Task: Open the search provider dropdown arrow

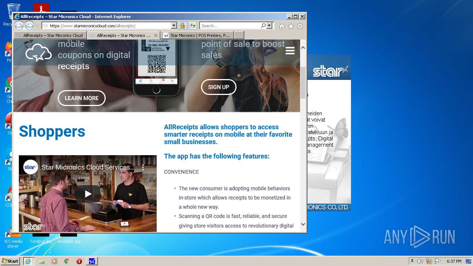Action: click(269, 26)
